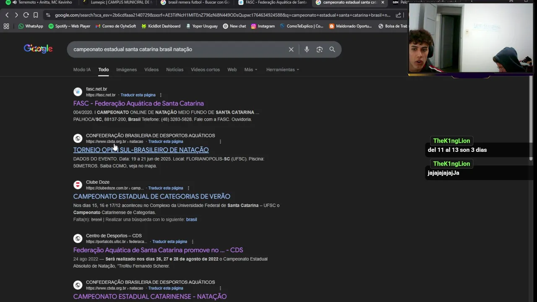Switch to the Videos tab

(x=151, y=70)
